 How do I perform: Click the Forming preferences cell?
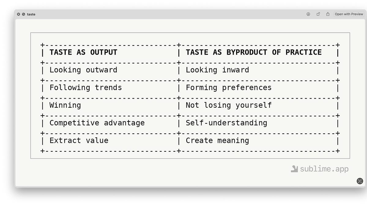[x=228, y=88]
